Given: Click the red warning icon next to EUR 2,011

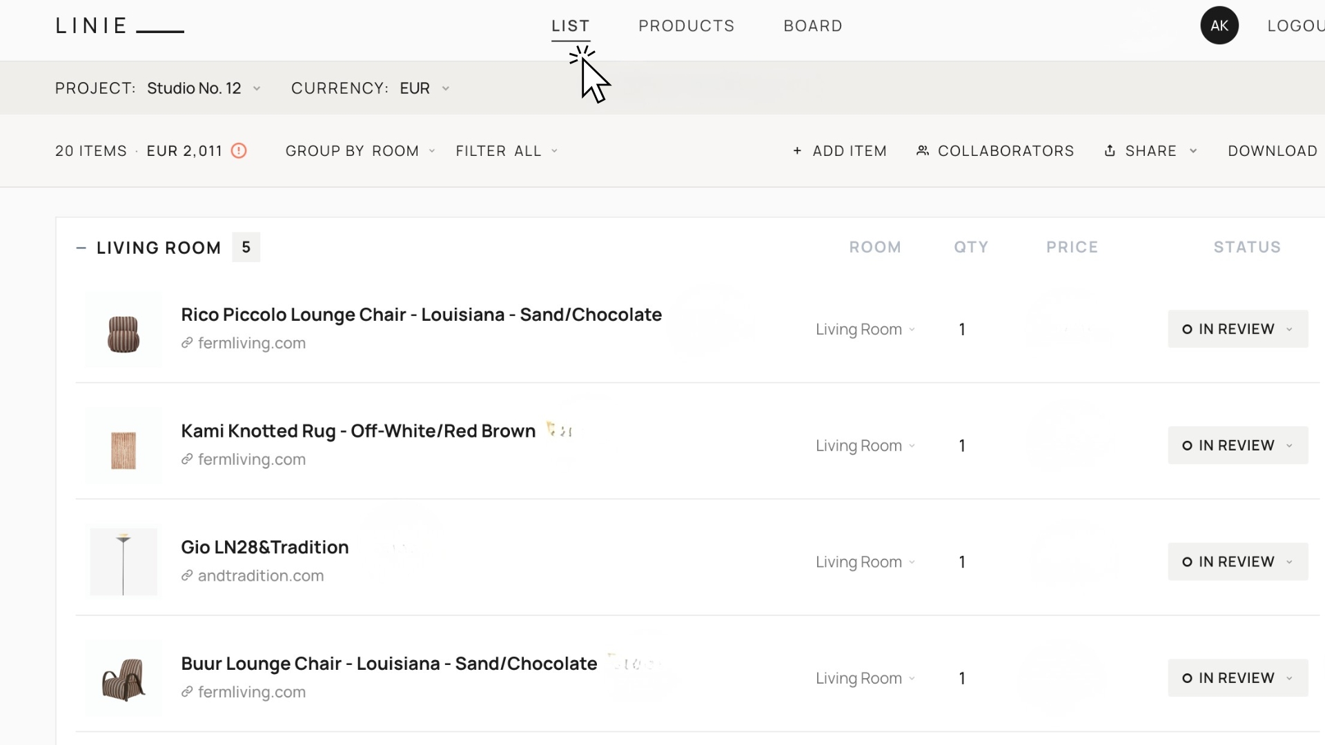Looking at the screenshot, I should point(239,151).
